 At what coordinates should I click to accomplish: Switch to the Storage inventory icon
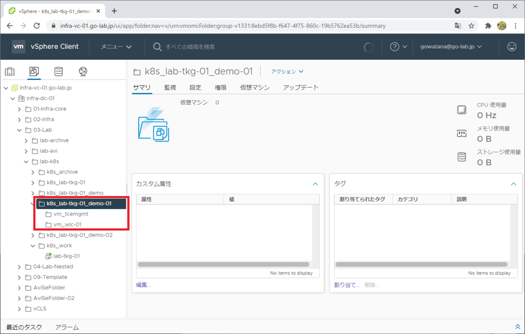(58, 72)
